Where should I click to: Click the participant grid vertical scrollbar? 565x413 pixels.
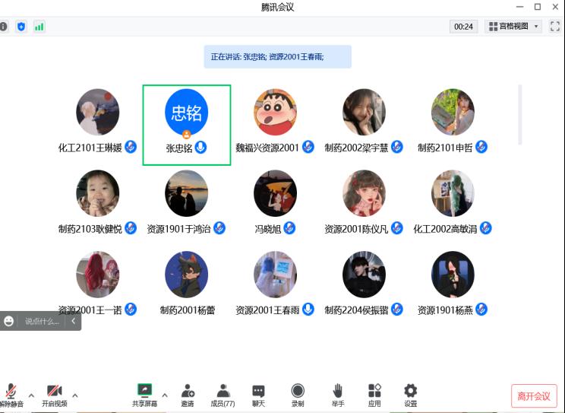[520, 114]
